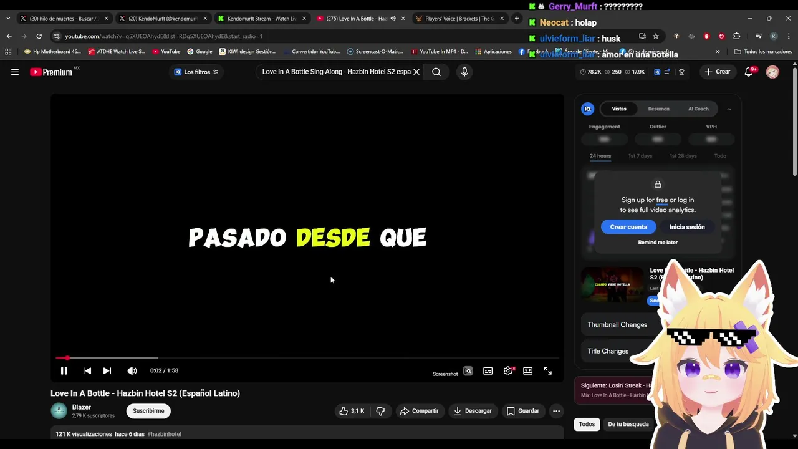
Task: Show hidden bookmarks chevron
Action: tap(718, 52)
